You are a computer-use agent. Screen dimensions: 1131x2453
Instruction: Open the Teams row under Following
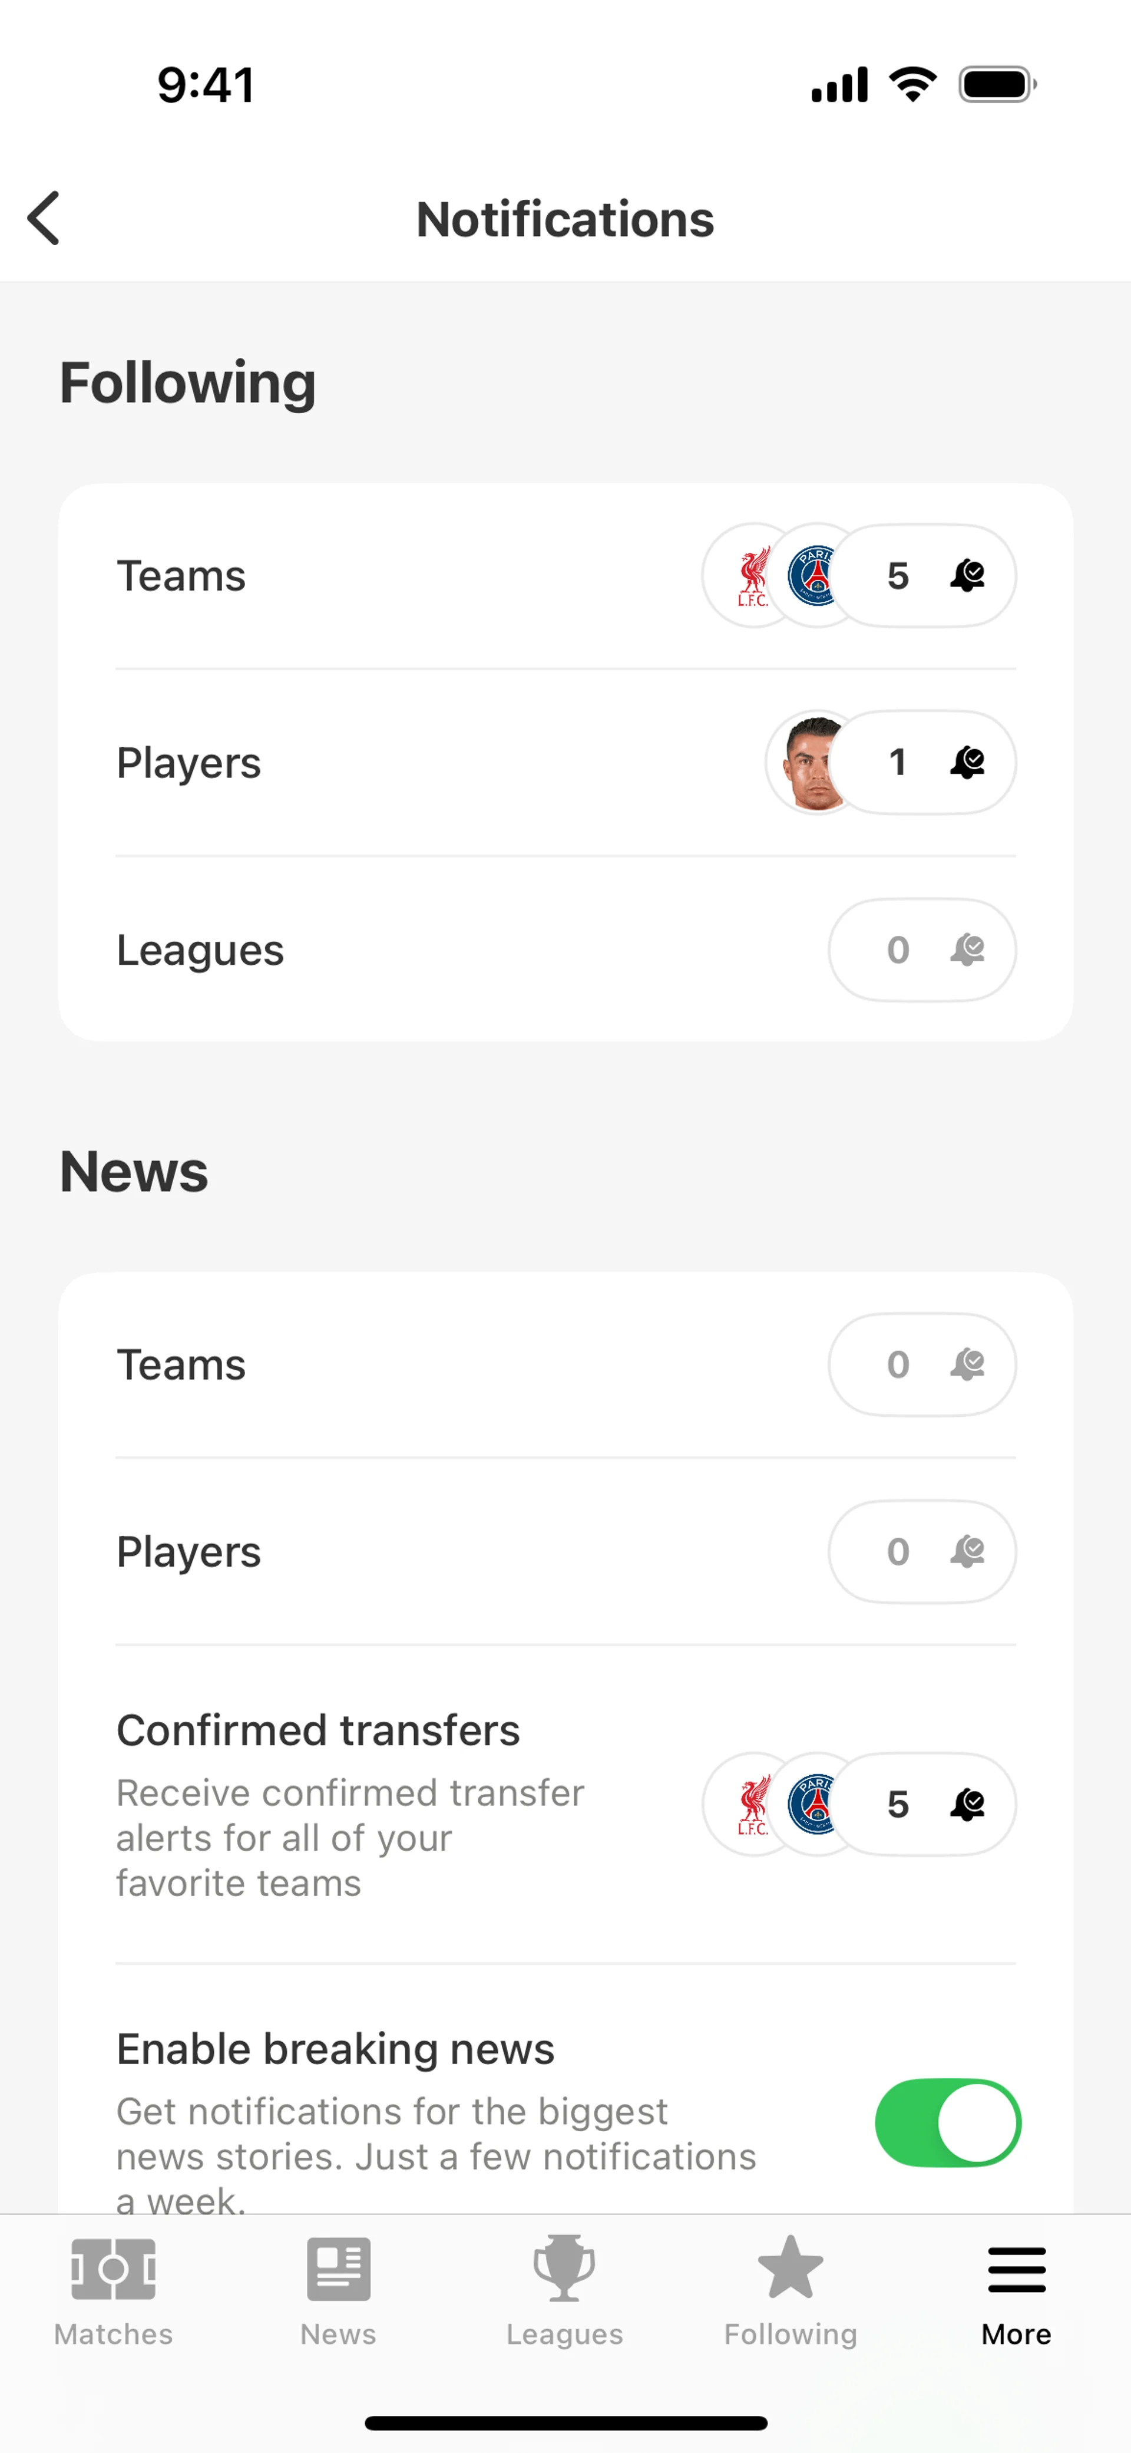[181, 576]
